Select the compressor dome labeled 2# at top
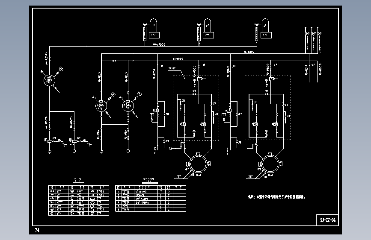 coord(207,26)
